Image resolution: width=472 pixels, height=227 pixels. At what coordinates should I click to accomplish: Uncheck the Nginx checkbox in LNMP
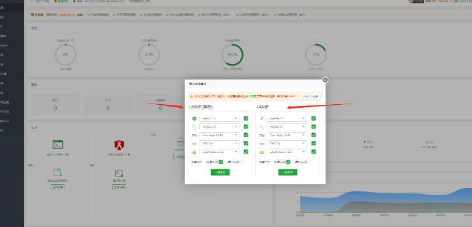[x=246, y=119]
